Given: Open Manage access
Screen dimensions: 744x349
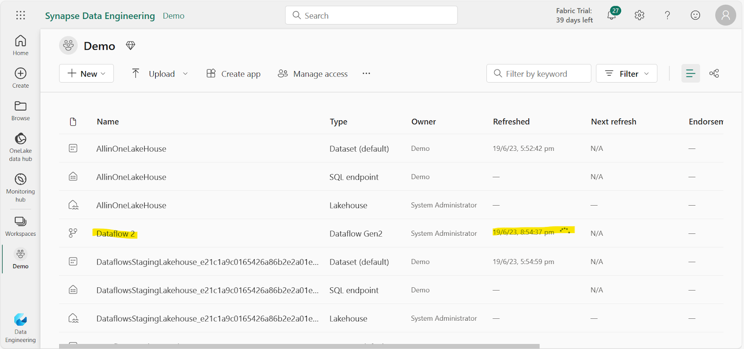Looking at the screenshot, I should (x=312, y=73).
